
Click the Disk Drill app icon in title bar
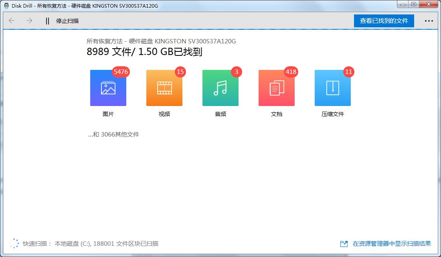[x=6, y=6]
